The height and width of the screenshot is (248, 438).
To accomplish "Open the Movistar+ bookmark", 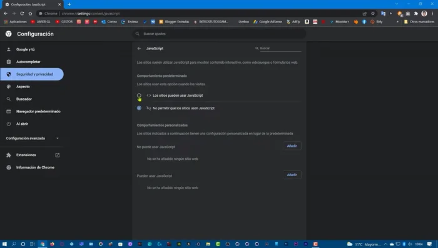I will point(340,21).
